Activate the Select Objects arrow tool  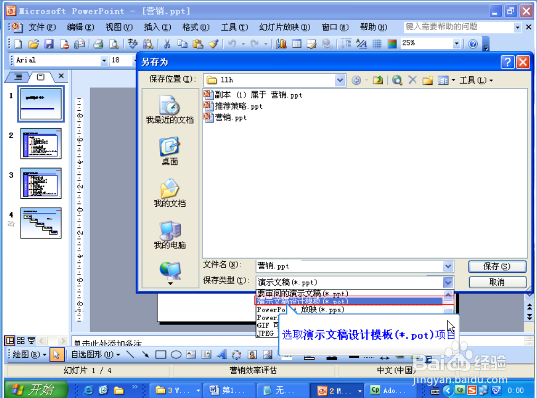(57, 355)
